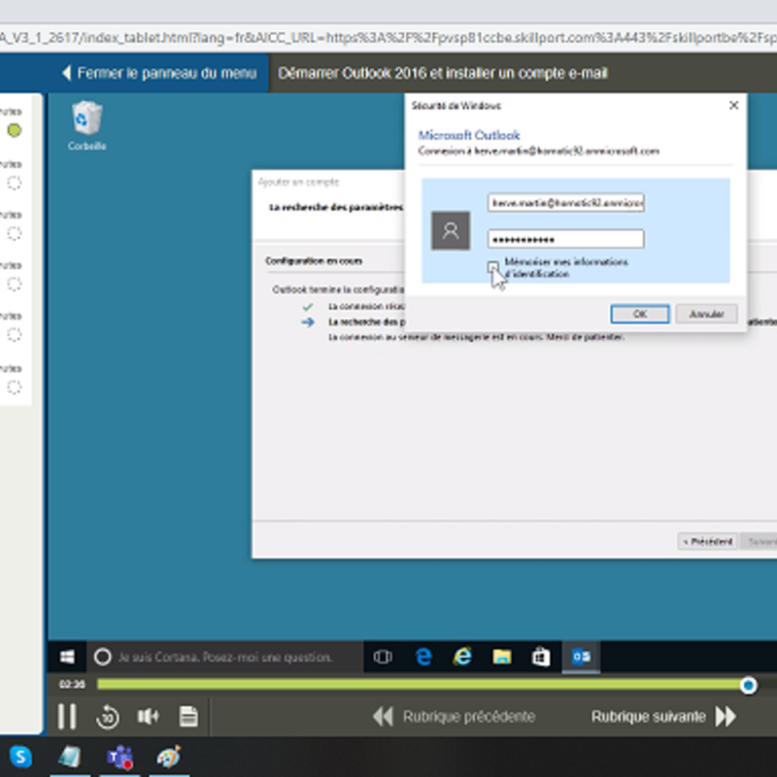The image size is (777, 777).
Task: Go to Rubrique précédente
Action: [454, 717]
